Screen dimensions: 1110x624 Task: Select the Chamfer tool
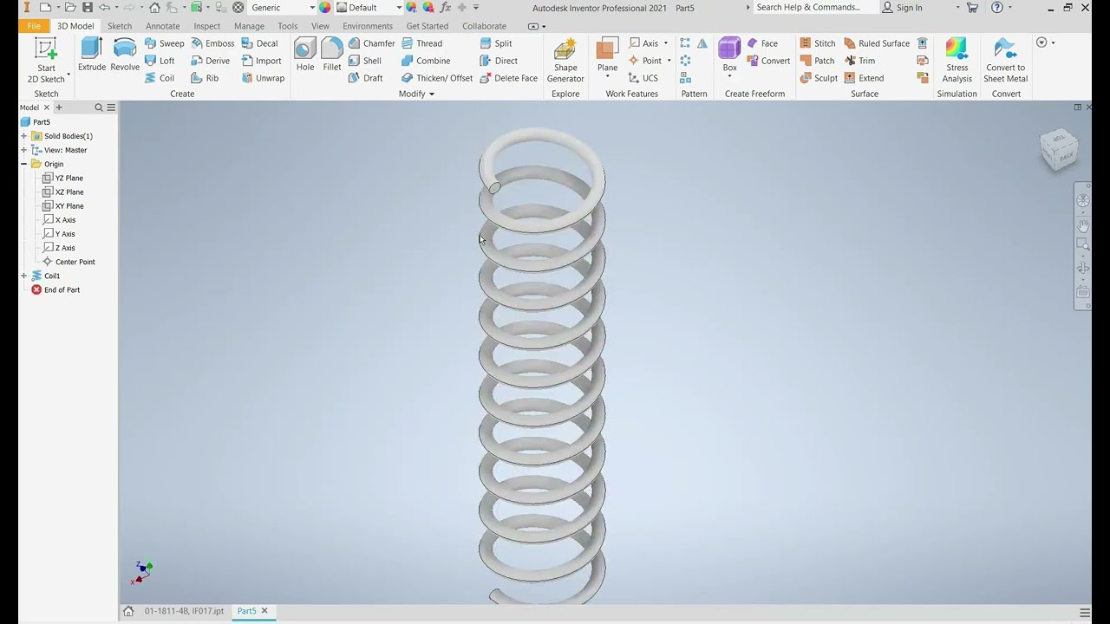[x=371, y=43]
